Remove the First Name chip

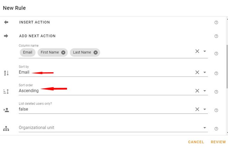[x=63, y=52]
